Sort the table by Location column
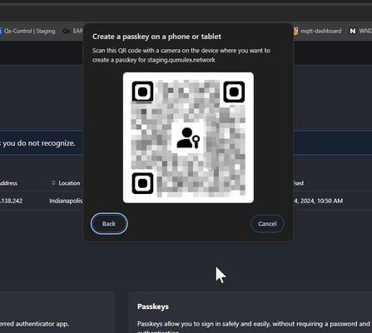This screenshot has height=333, width=372. [53, 183]
